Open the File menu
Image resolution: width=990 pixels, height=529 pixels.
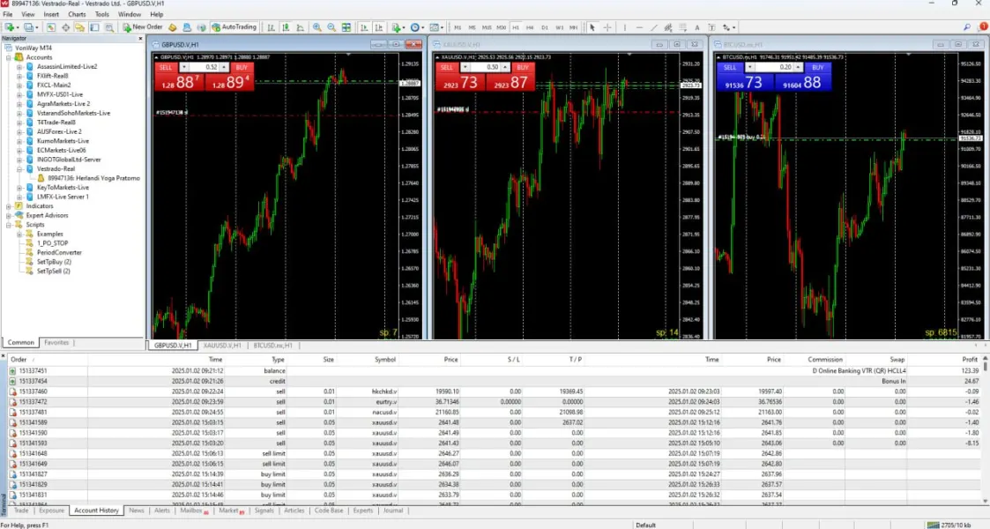pyautogui.click(x=8, y=14)
